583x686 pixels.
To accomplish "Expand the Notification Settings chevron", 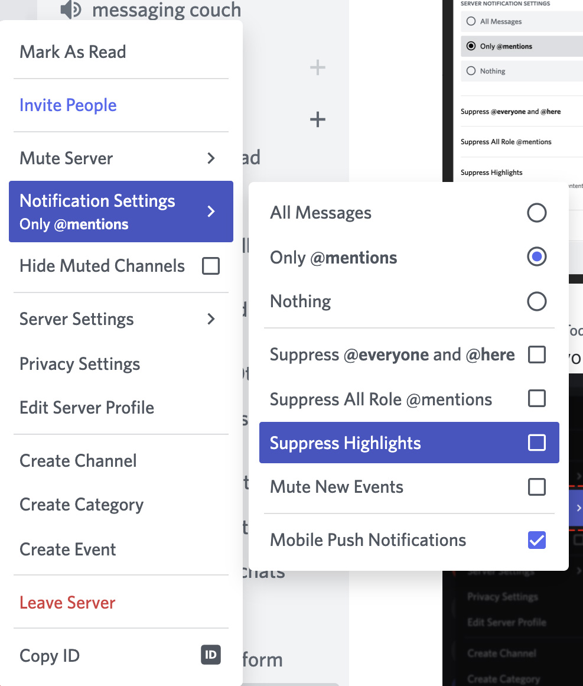I will [211, 212].
